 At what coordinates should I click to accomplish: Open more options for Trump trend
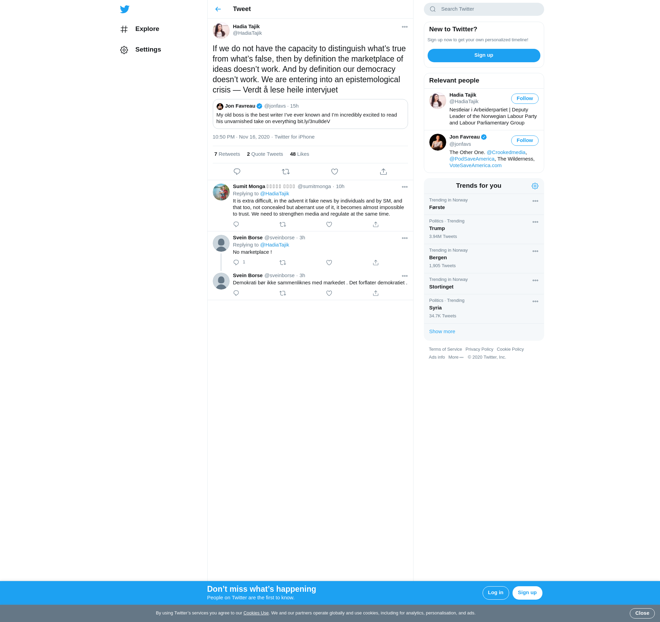(535, 222)
